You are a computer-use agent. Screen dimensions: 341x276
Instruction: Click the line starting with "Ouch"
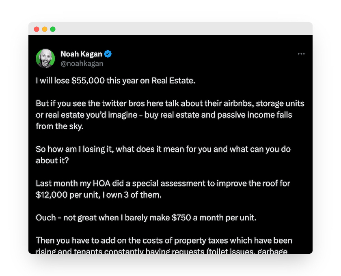tap(146, 218)
